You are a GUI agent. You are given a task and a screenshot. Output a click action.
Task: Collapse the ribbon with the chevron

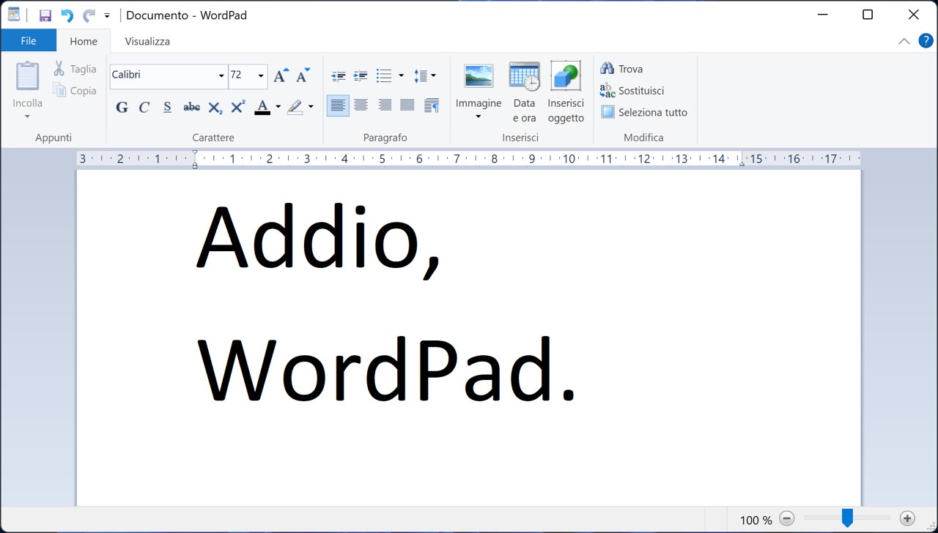click(904, 41)
